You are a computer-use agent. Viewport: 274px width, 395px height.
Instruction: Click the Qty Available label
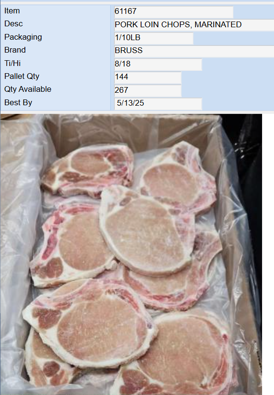pos(28,89)
